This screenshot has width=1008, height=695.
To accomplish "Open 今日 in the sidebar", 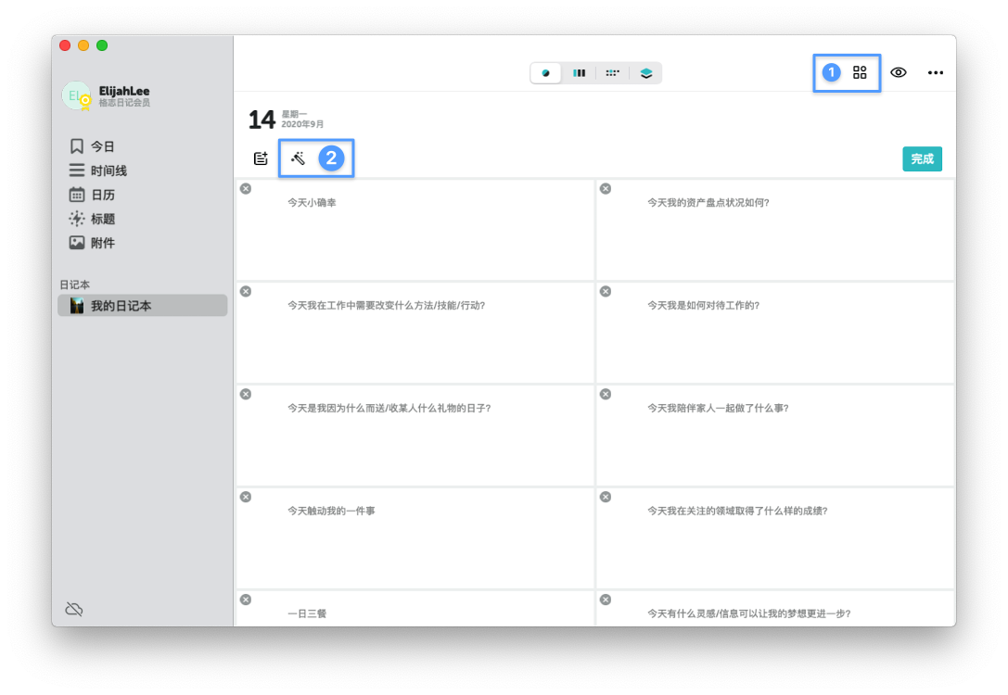I will tap(102, 146).
